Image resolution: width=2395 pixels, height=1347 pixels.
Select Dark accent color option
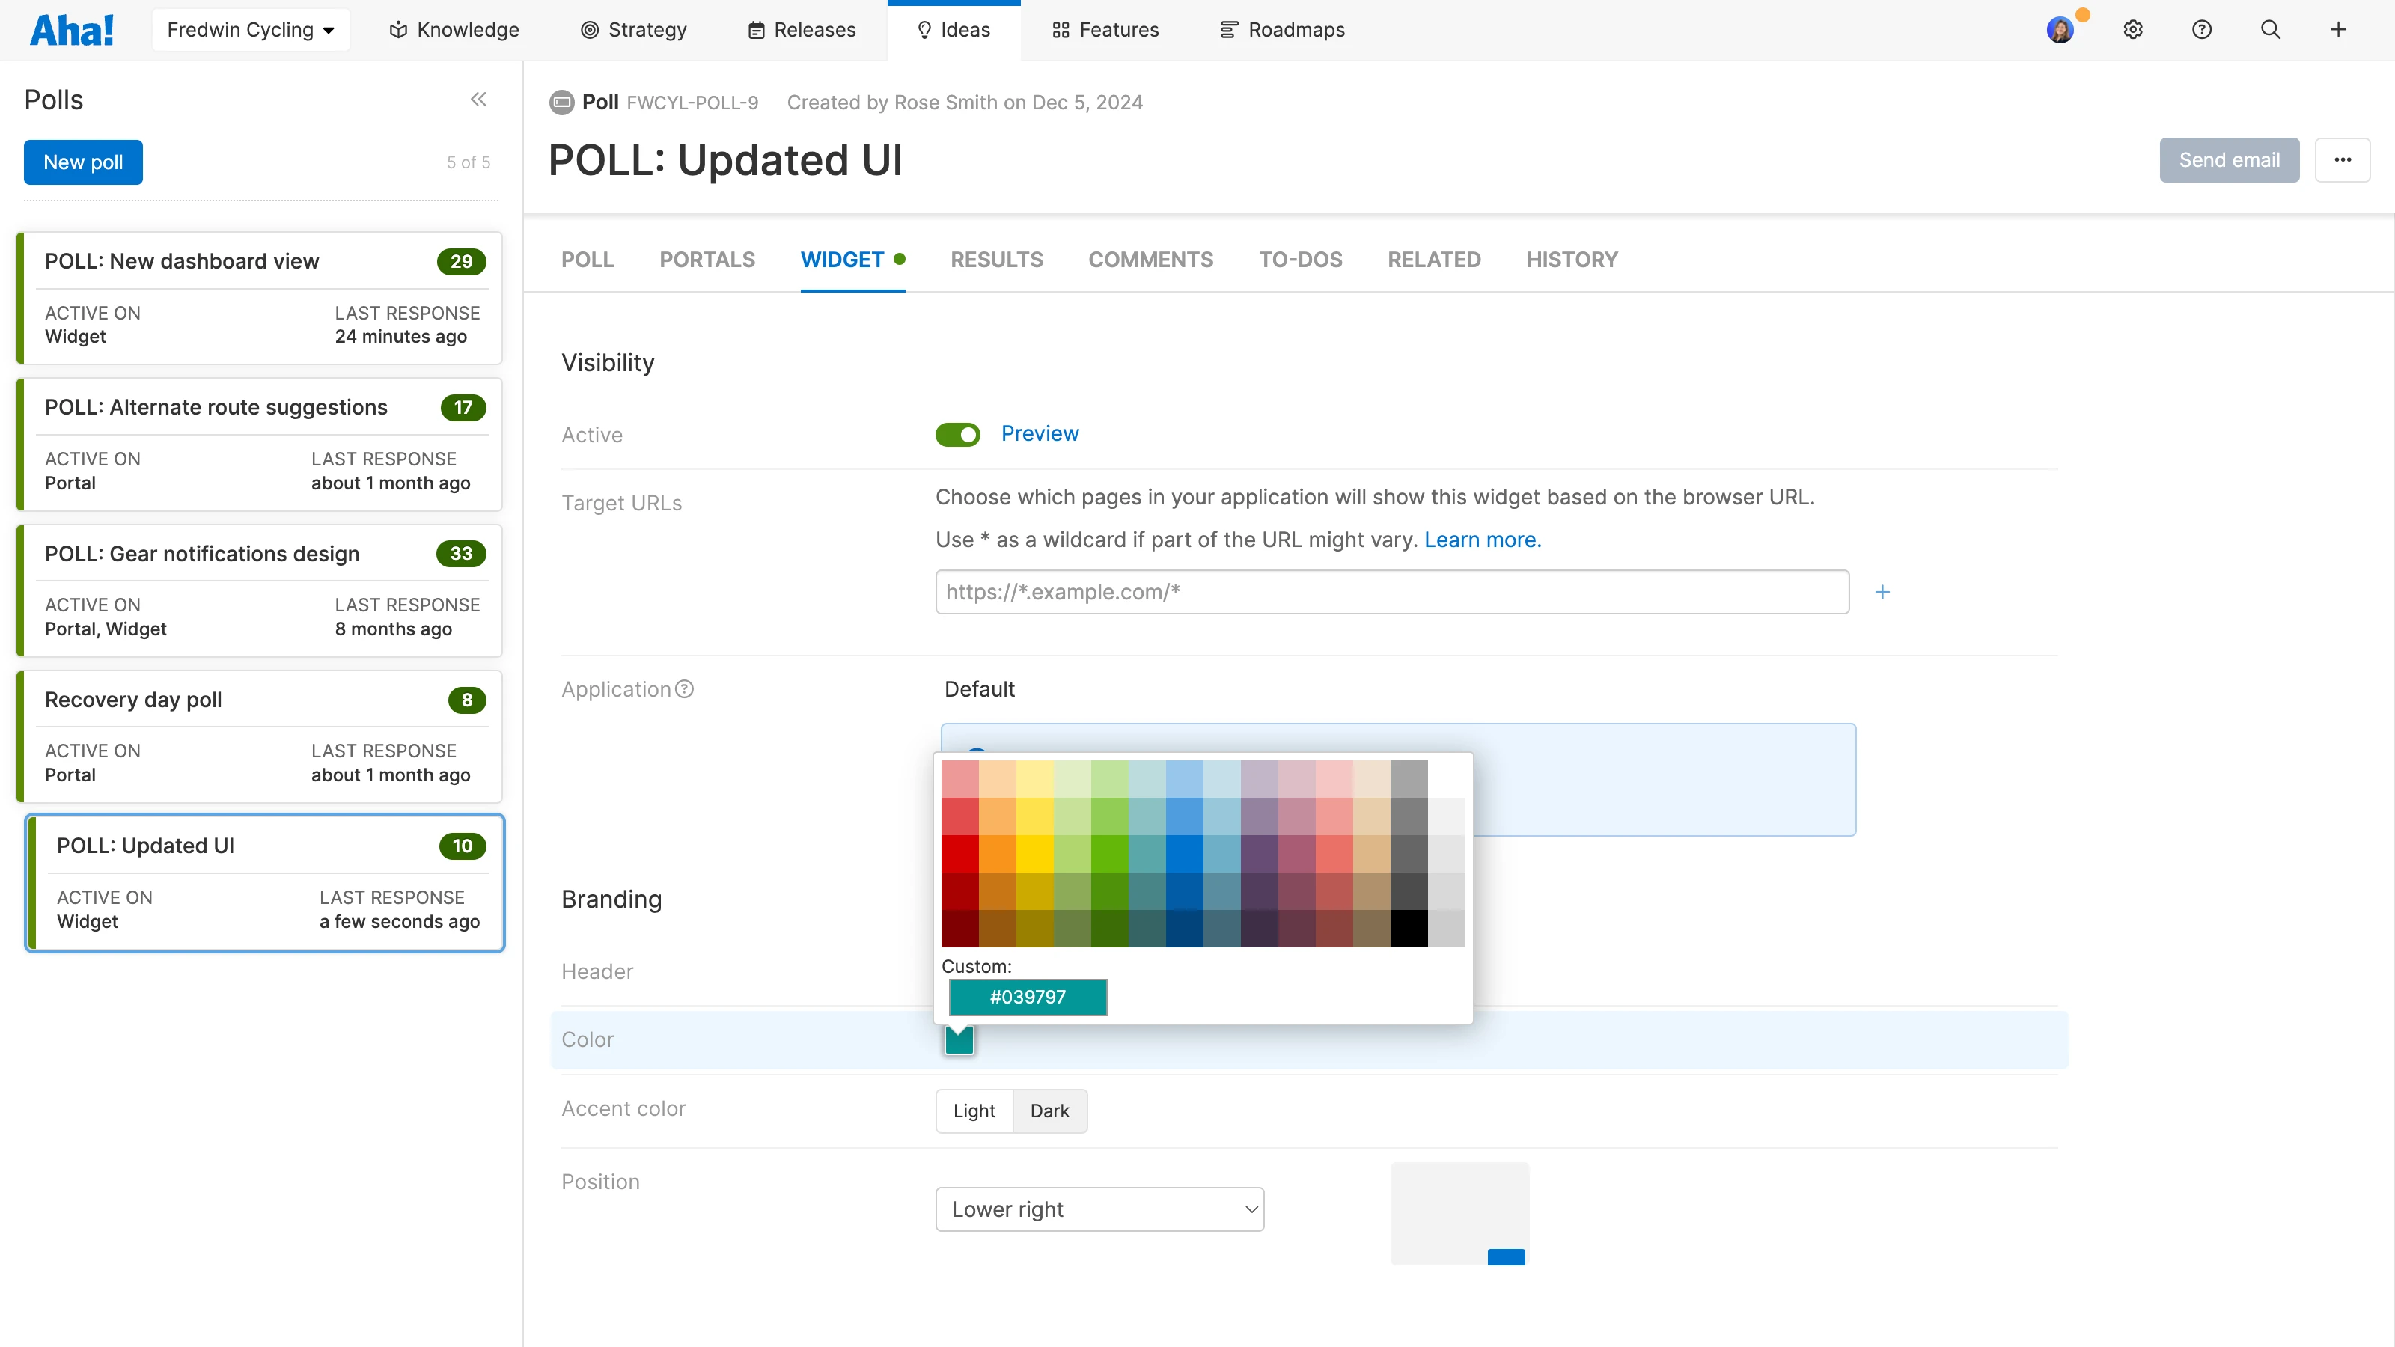point(1049,1111)
